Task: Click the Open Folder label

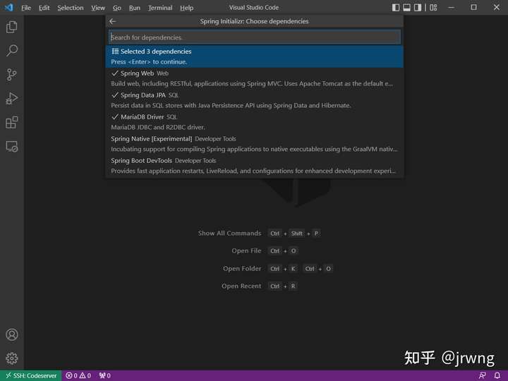Action: [x=242, y=269]
